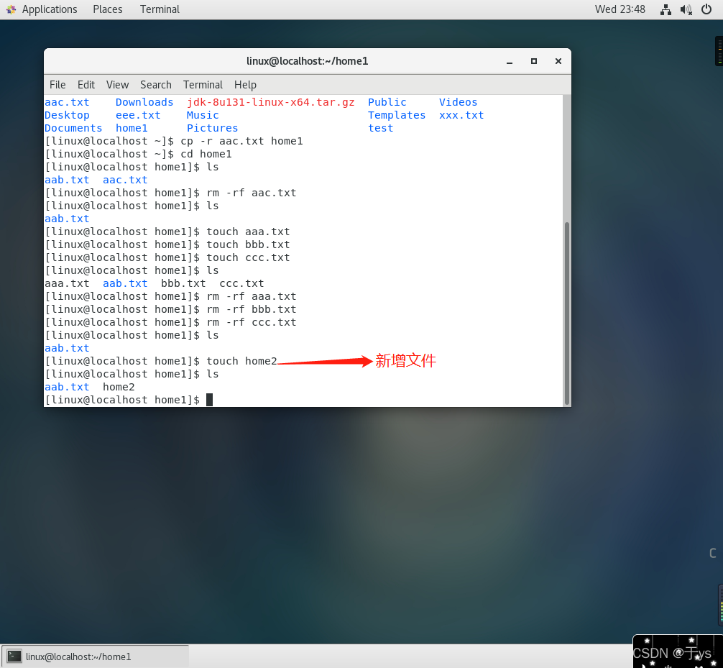
Task: Click the Documents directory name
Action: coord(73,128)
